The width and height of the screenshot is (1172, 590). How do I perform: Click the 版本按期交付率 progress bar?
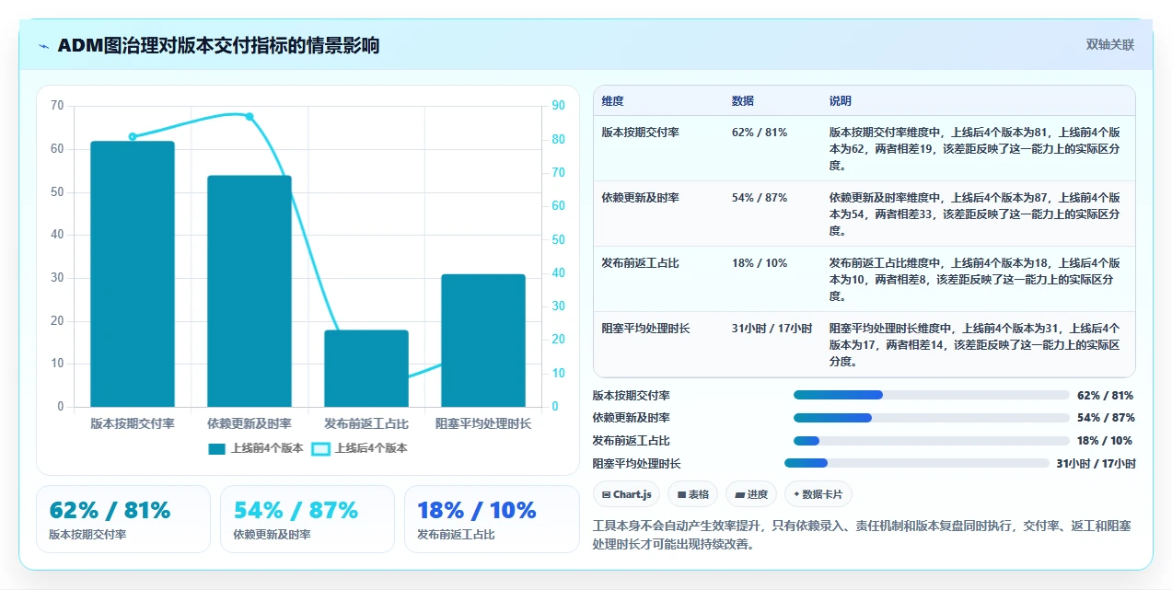932,395
